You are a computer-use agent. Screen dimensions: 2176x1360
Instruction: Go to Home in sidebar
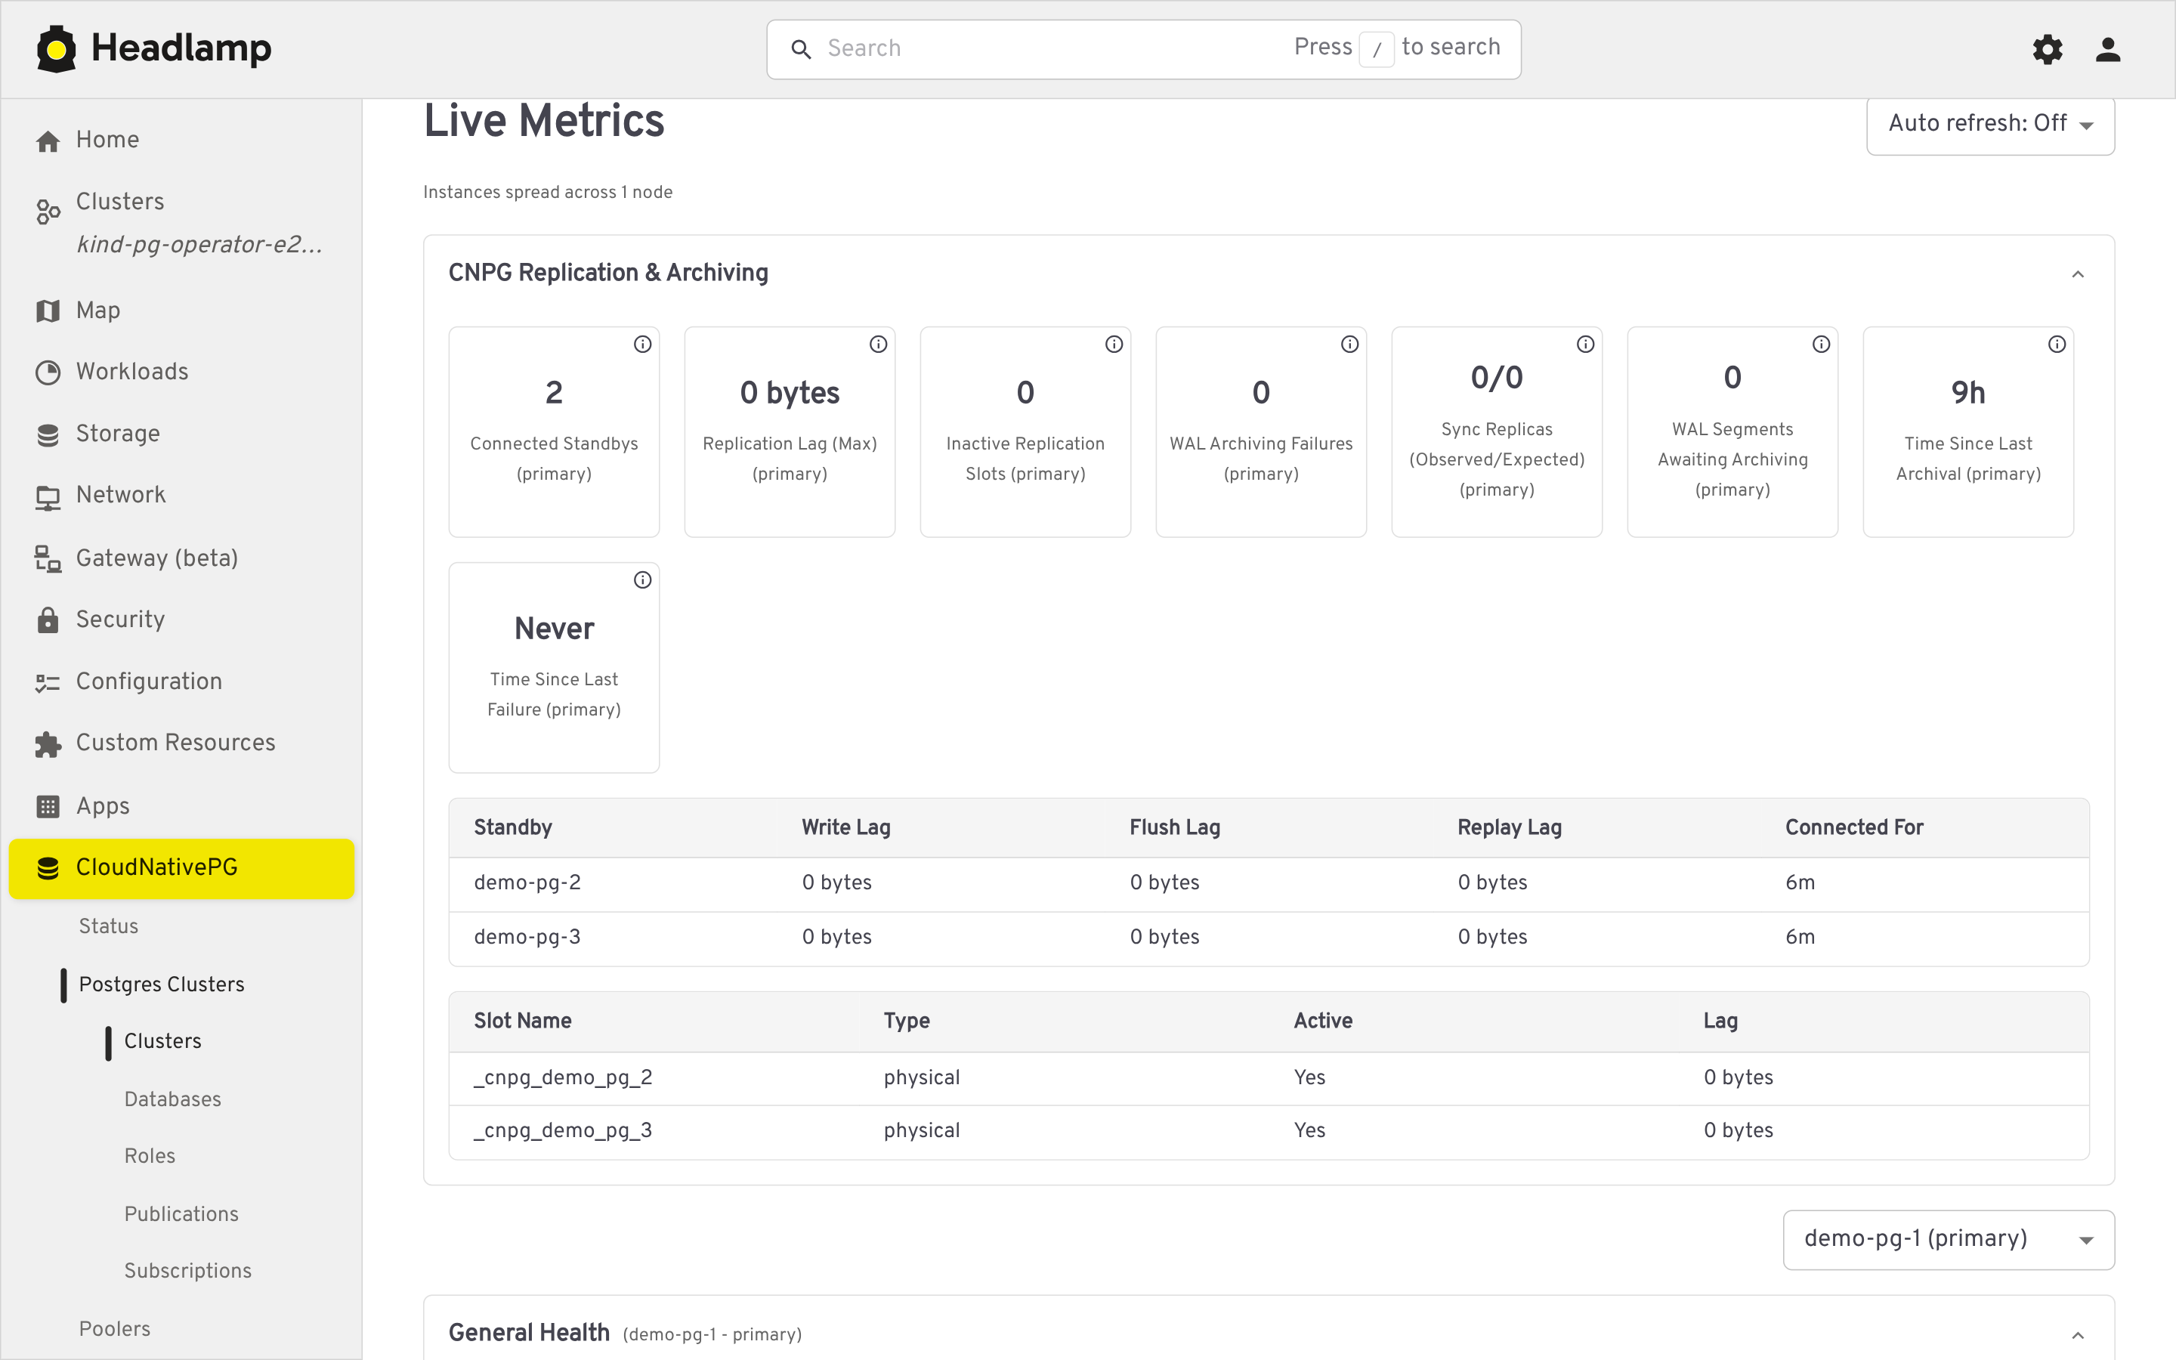(181, 141)
